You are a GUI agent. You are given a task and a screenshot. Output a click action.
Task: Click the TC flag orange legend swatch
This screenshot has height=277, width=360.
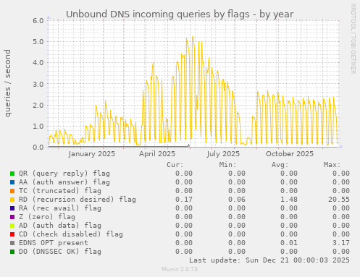pos(12,191)
